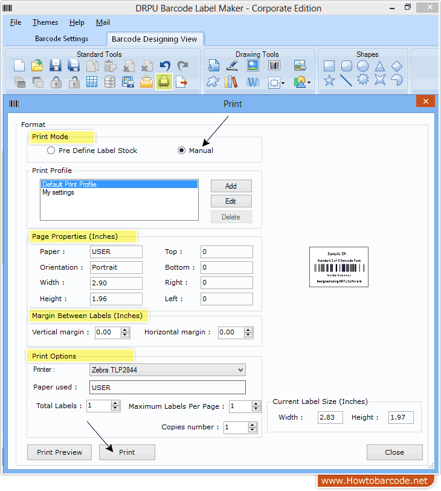This screenshot has height=491, width=441.
Task: Click the Undo arrow icon
Action: pyautogui.click(x=164, y=66)
